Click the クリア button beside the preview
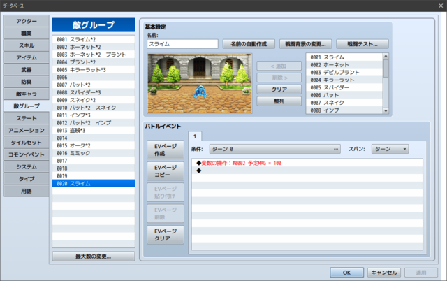Image resolution: width=447 pixels, height=281 pixels. point(279,89)
